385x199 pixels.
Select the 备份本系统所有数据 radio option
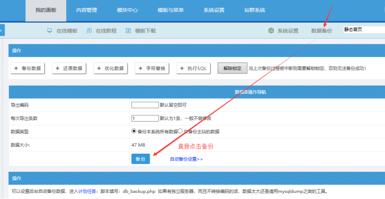(x=134, y=131)
